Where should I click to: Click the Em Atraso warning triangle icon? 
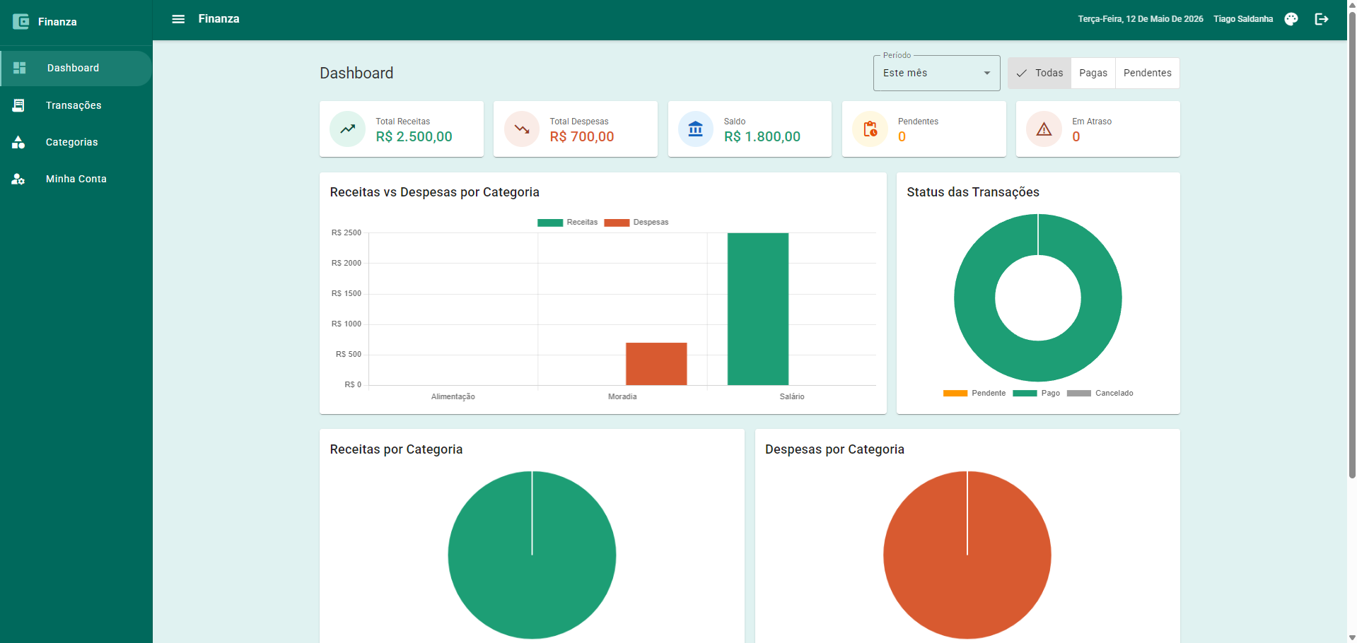pos(1044,129)
